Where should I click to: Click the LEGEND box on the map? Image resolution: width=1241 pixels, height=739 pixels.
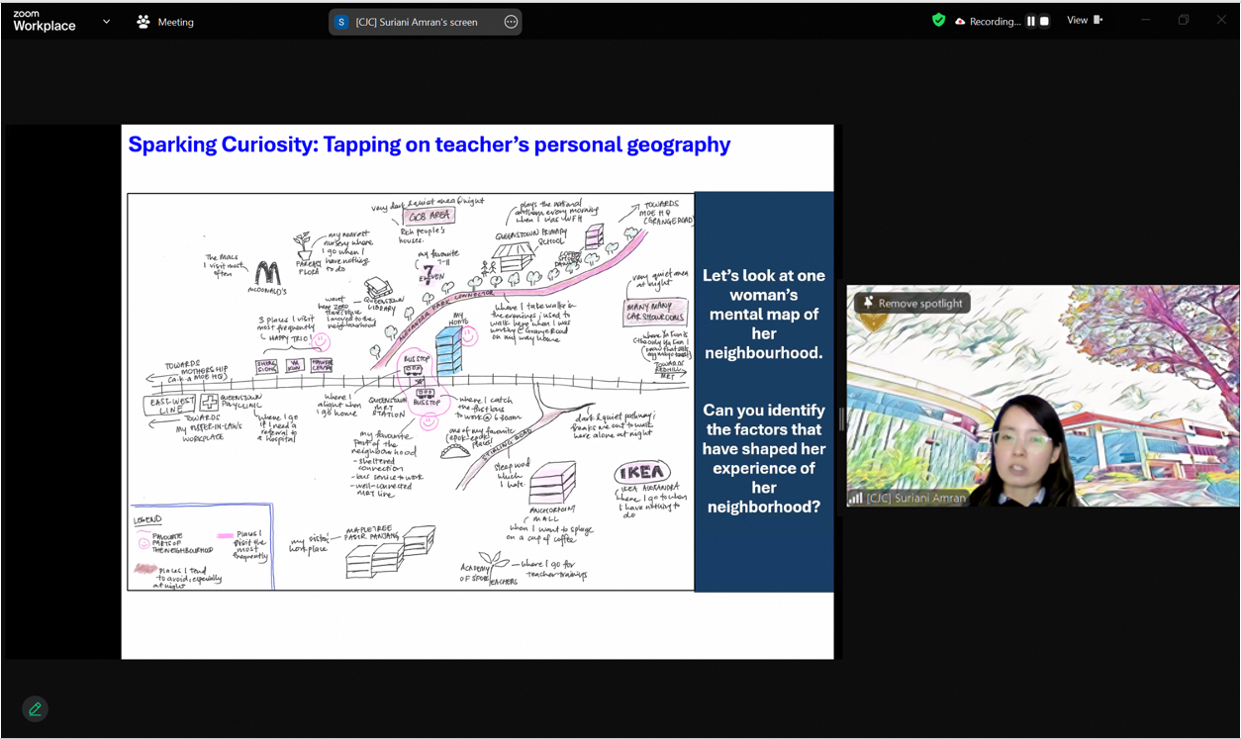(x=201, y=546)
